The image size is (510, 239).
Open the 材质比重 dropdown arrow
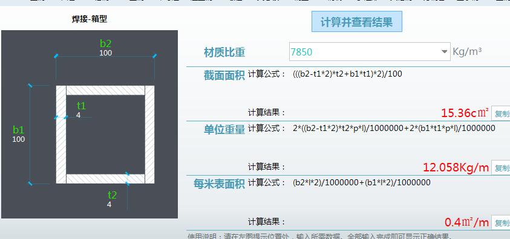(x=444, y=52)
